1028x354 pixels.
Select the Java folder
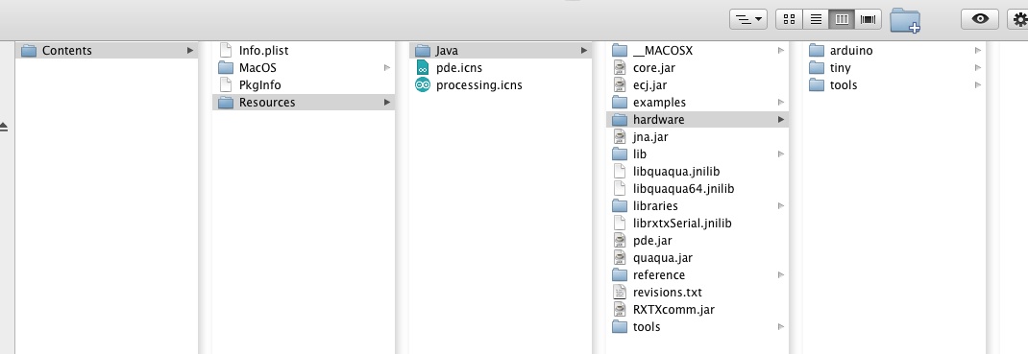pyautogui.click(x=501, y=51)
